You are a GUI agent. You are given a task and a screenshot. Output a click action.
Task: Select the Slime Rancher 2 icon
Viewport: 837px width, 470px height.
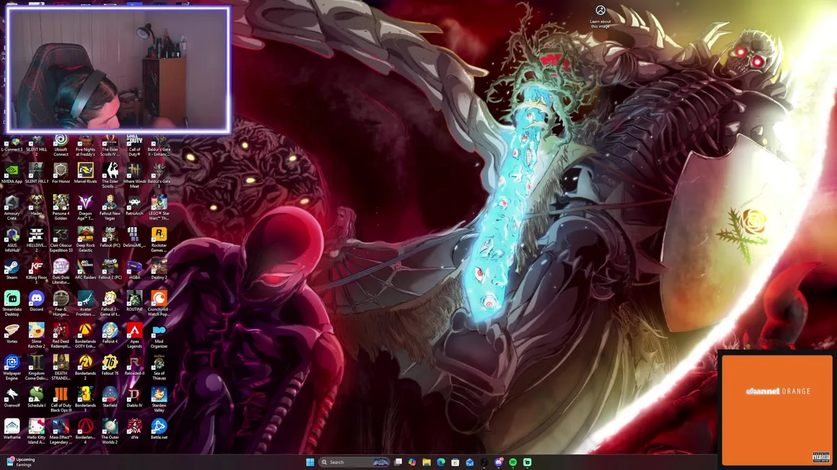pyautogui.click(x=36, y=336)
